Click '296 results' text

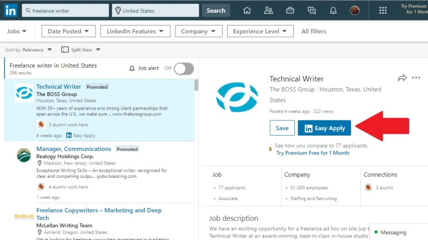coord(21,73)
